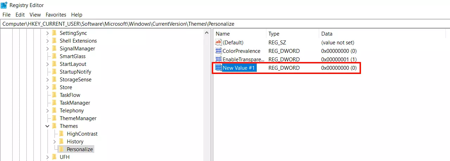Select the TaskManager tree label
This screenshot has height=161, width=450.
[x=75, y=103]
